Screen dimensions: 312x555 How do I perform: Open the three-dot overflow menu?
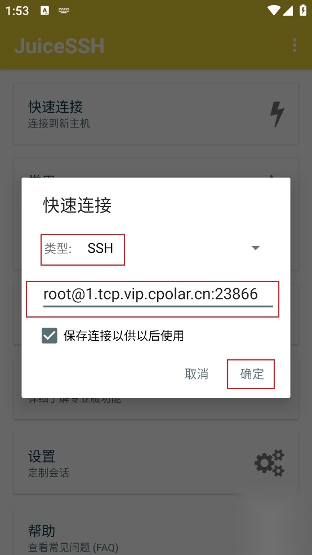295,46
